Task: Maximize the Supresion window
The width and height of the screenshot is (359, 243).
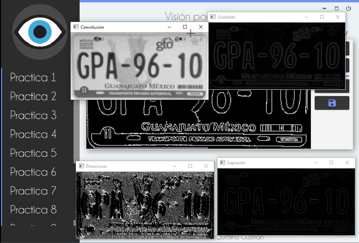Action: [x=331, y=162]
